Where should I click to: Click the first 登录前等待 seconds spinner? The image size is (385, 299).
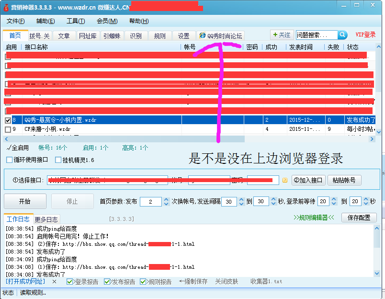334,202
